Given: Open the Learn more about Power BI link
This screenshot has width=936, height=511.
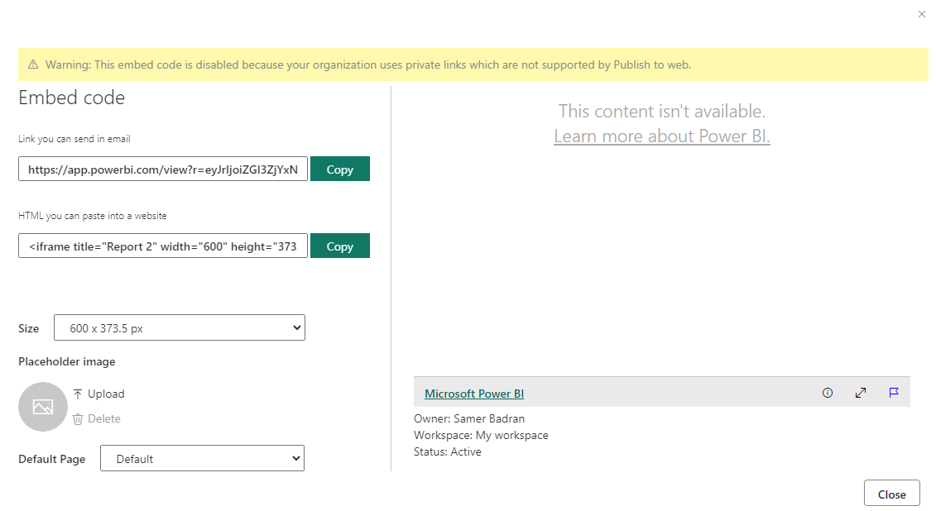Looking at the screenshot, I should point(662,136).
